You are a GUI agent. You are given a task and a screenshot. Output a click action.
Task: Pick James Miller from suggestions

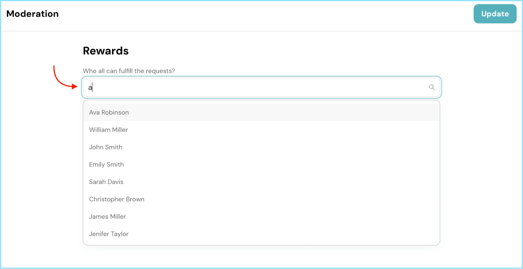tap(107, 216)
